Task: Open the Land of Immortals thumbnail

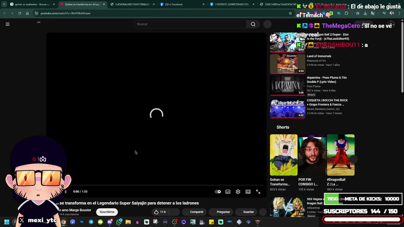Action: [x=287, y=64]
